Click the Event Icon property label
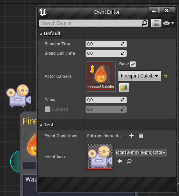 (55, 156)
